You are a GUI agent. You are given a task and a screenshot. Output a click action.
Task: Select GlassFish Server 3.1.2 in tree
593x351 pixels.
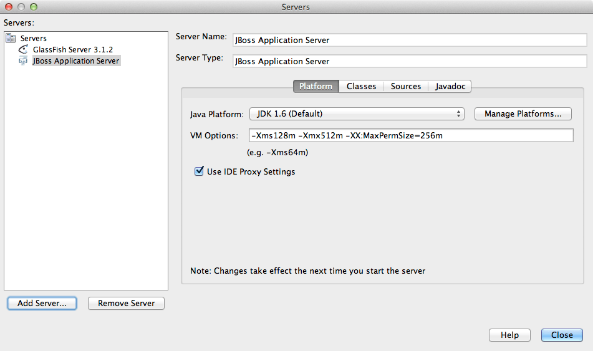tap(72, 49)
